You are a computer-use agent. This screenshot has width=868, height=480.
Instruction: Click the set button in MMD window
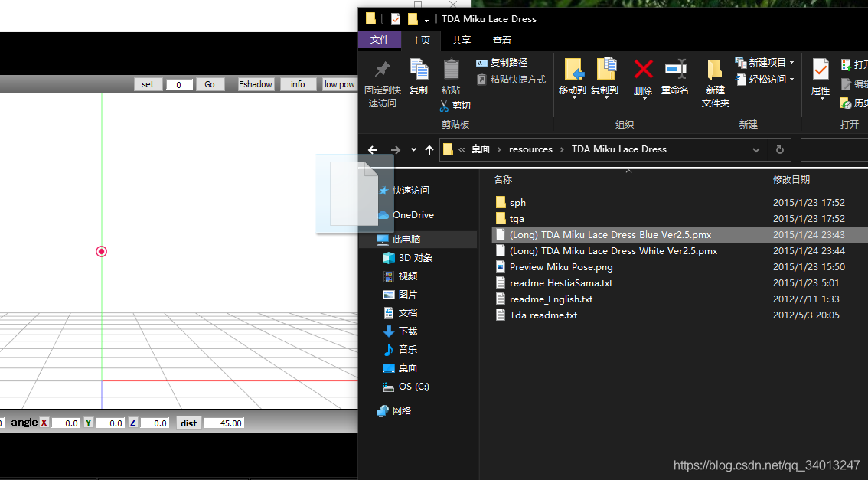pos(148,84)
